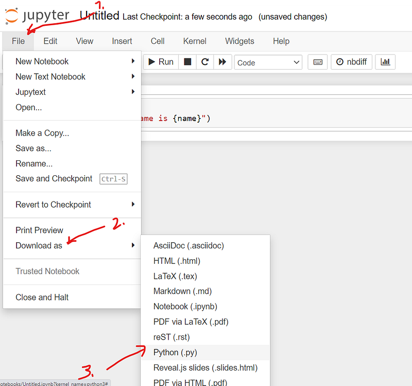Rename notebook via Untitled title

click(x=99, y=15)
